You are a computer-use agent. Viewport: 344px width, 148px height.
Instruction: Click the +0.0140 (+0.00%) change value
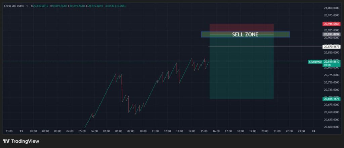click(x=115, y=6)
